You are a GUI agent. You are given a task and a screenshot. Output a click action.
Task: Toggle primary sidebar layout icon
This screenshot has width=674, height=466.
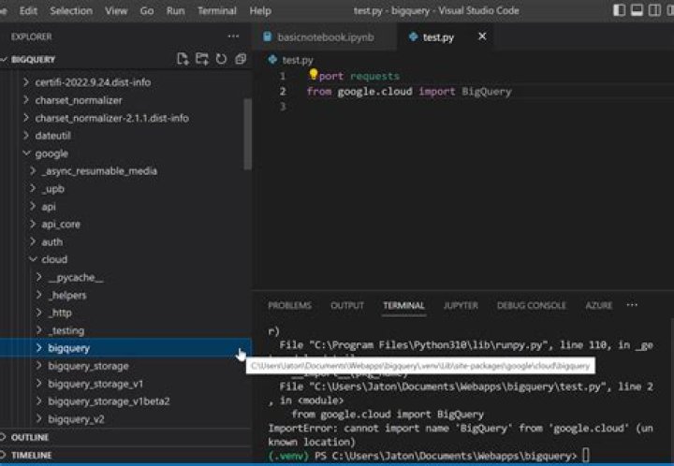[x=619, y=10]
